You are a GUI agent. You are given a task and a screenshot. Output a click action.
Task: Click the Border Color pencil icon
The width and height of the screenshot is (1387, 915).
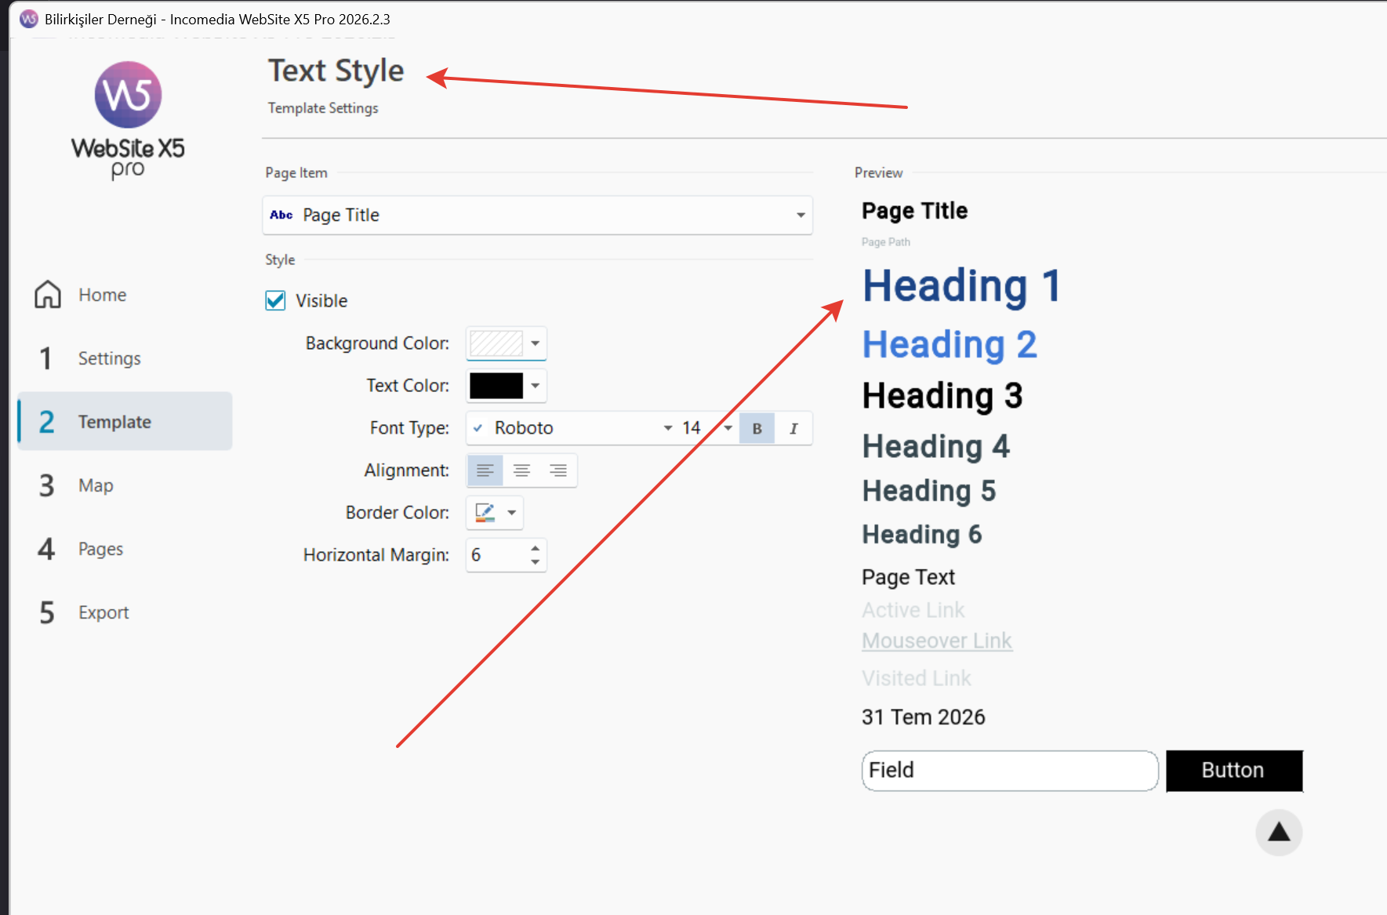[x=485, y=513]
